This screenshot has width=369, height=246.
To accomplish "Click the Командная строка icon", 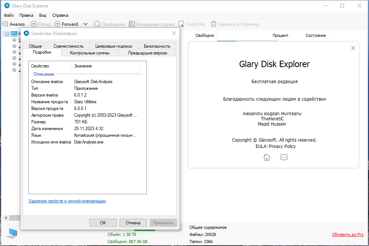I will coord(132,24).
